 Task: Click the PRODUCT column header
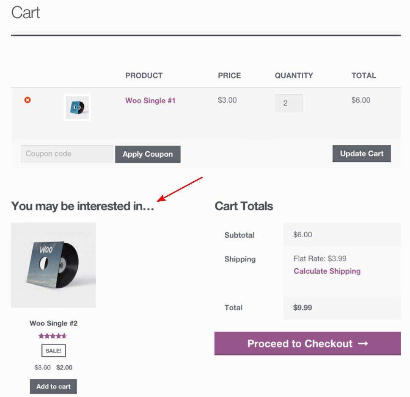144,76
